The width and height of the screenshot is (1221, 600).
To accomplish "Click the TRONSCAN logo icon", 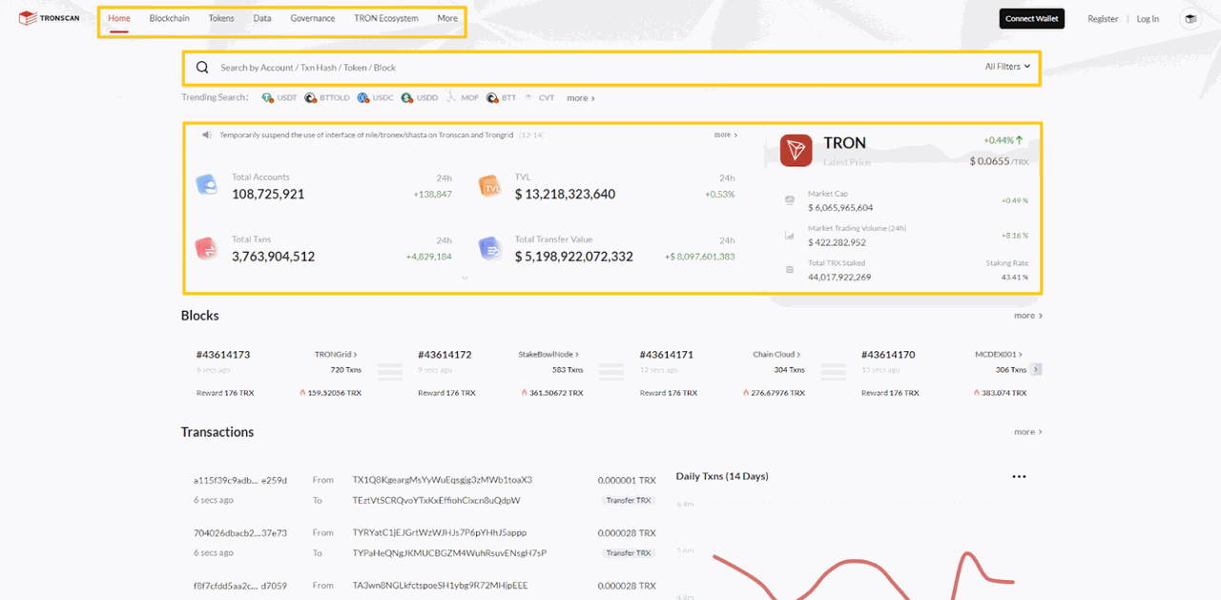I will click(26, 17).
